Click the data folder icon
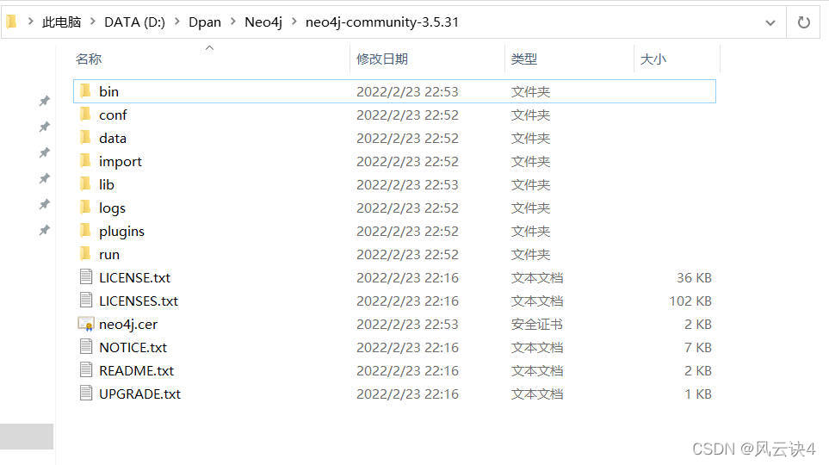 click(85, 138)
